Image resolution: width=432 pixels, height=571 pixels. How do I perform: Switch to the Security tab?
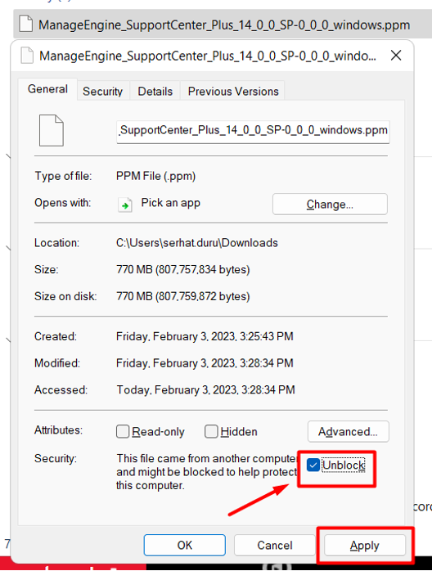tap(102, 91)
